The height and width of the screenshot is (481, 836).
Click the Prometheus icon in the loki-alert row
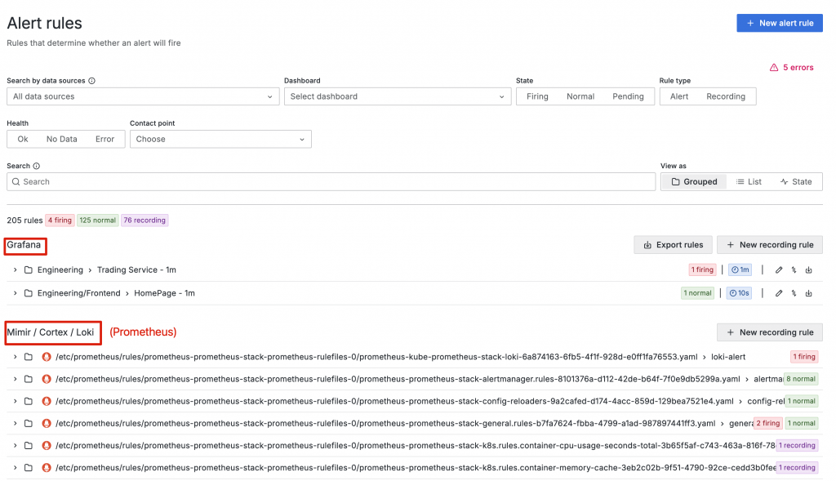47,357
